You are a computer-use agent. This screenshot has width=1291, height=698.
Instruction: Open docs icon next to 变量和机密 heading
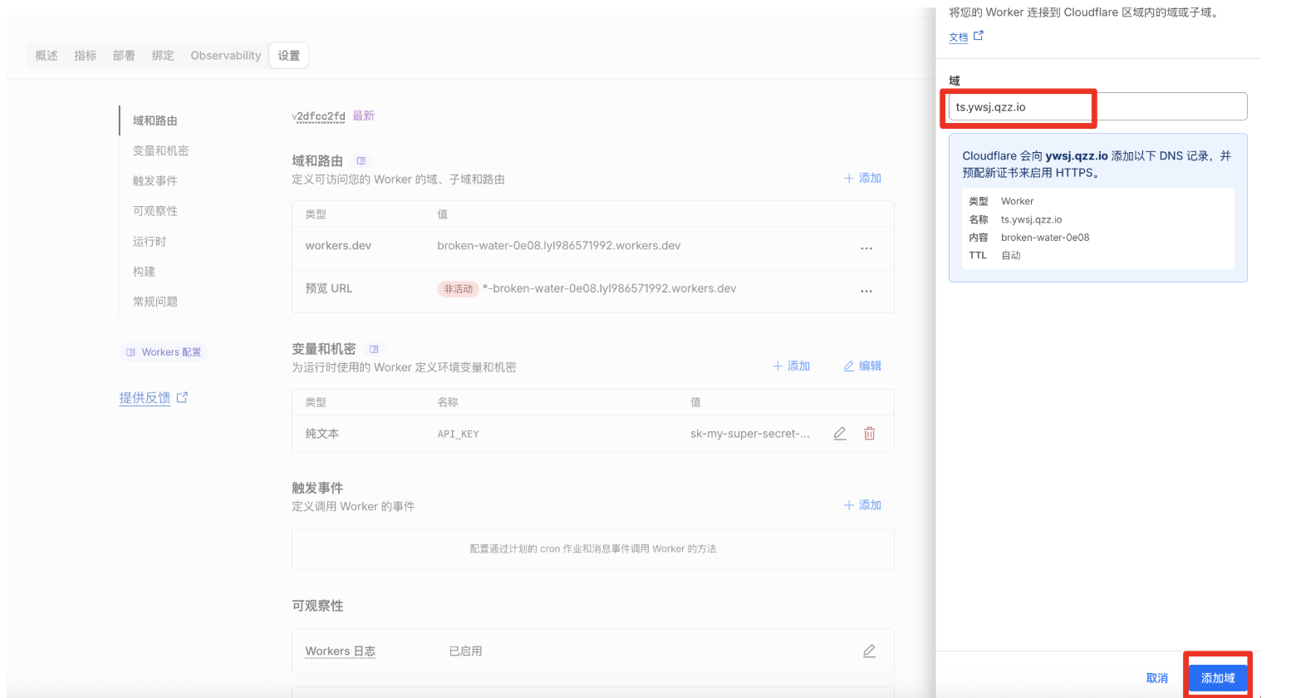point(374,349)
